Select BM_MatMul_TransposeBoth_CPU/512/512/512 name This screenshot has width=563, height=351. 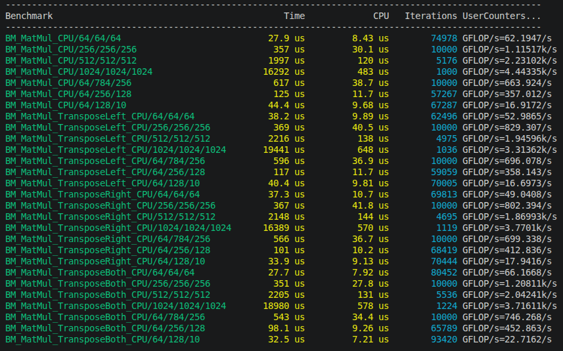tap(108, 295)
